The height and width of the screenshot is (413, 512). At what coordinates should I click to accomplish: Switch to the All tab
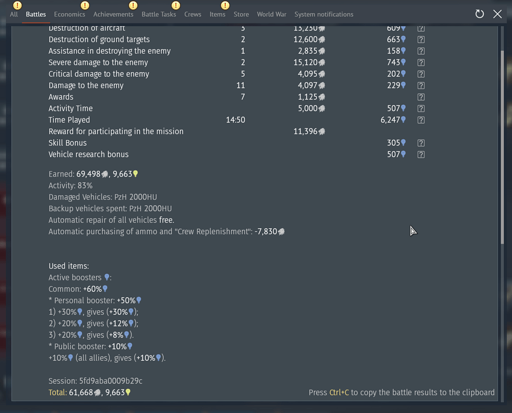click(14, 14)
